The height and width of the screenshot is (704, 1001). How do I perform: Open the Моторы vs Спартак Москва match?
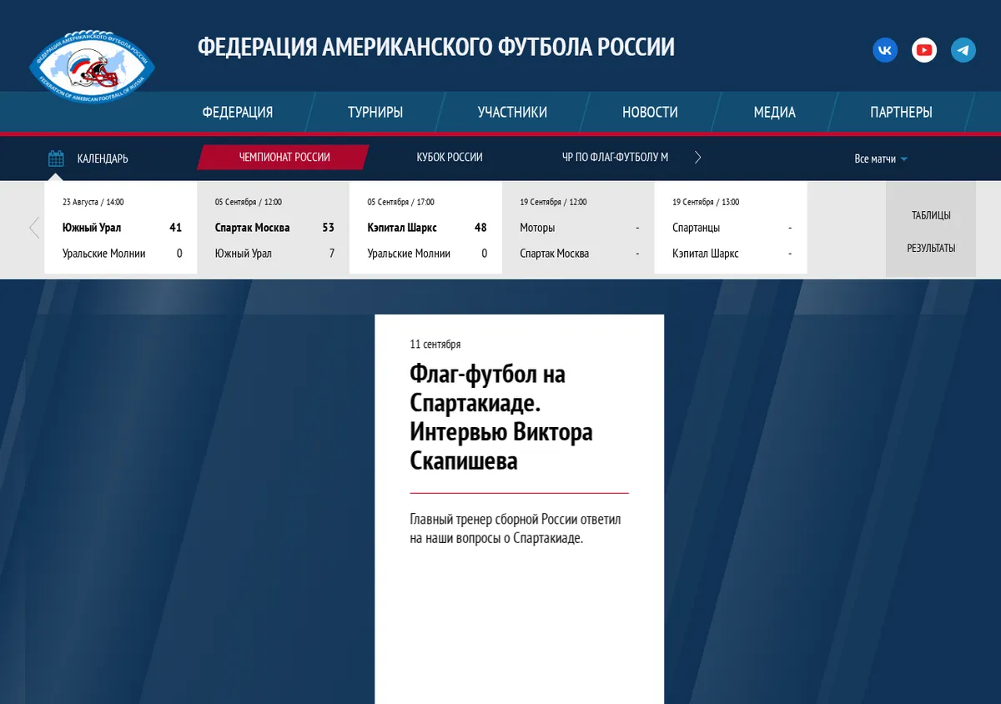[x=579, y=228]
